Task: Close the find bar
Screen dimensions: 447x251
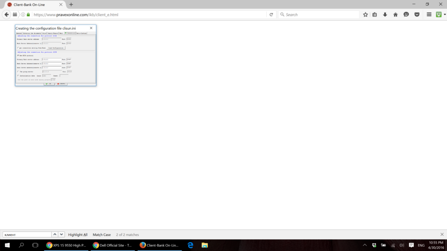Action: point(442,234)
